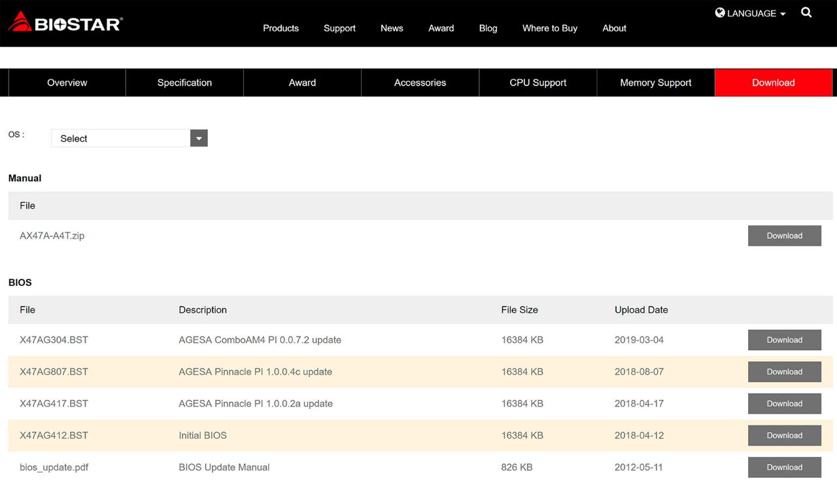Click the File Size column header
This screenshot has width=837, height=483.
[x=520, y=310]
